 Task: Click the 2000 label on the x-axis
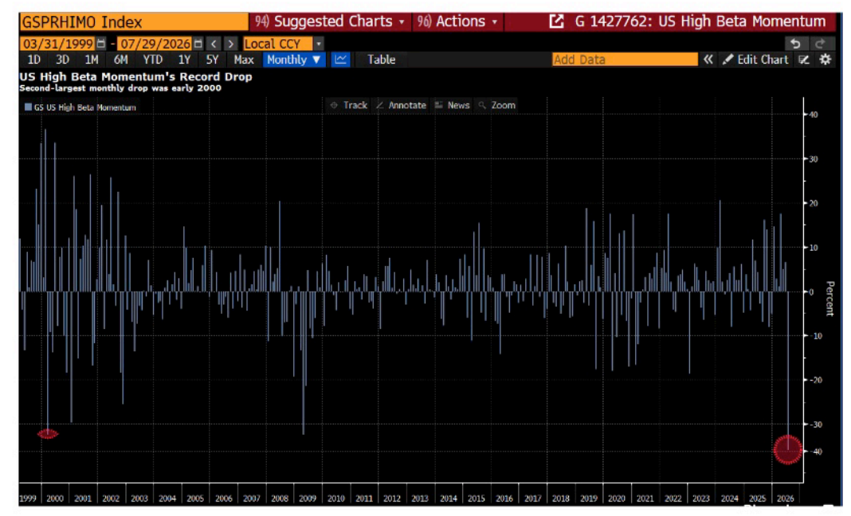55,498
